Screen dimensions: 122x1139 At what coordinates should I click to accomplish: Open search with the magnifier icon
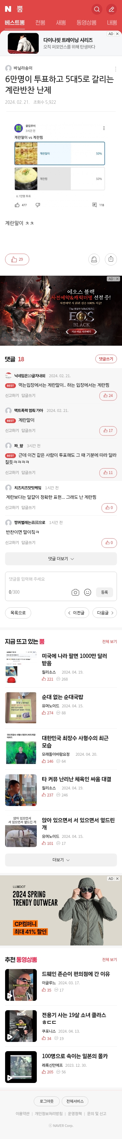[x=97, y=9]
